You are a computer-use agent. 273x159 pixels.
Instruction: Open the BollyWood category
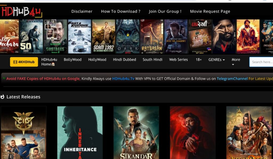pyautogui.click(x=73, y=59)
